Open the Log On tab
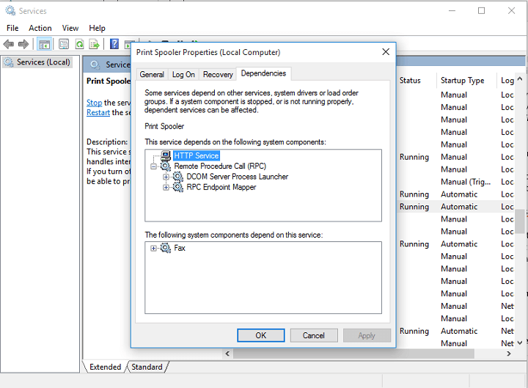Viewport: 528px width, 388px height. (x=183, y=75)
